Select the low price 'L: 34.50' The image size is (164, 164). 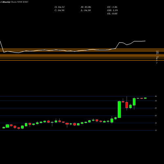pyautogui.click(x=86, y=10)
